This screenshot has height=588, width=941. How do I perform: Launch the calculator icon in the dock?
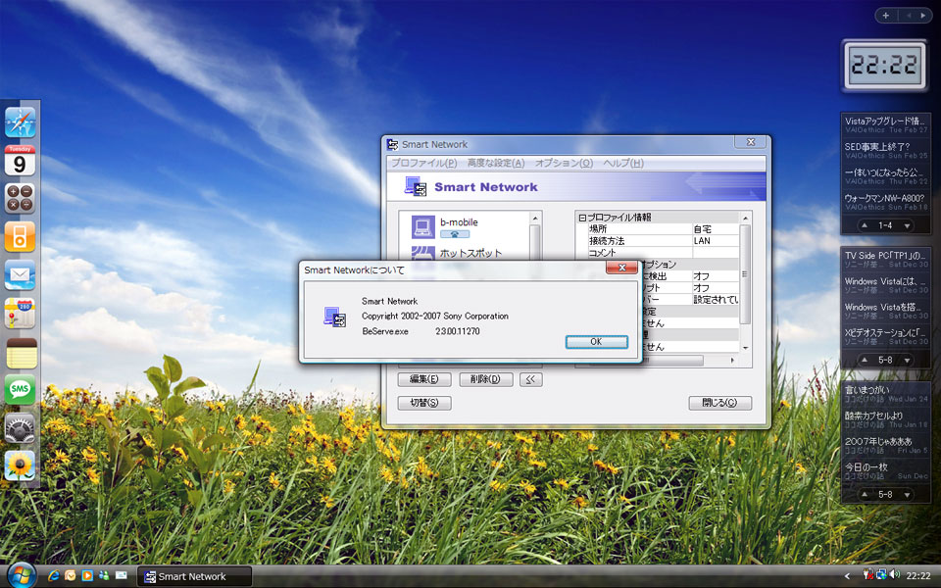20,199
